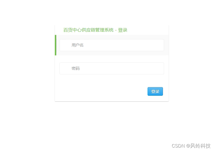Screen dimensions: 215x151
Task: Click the blue 登录 login button
Action: tap(155, 91)
